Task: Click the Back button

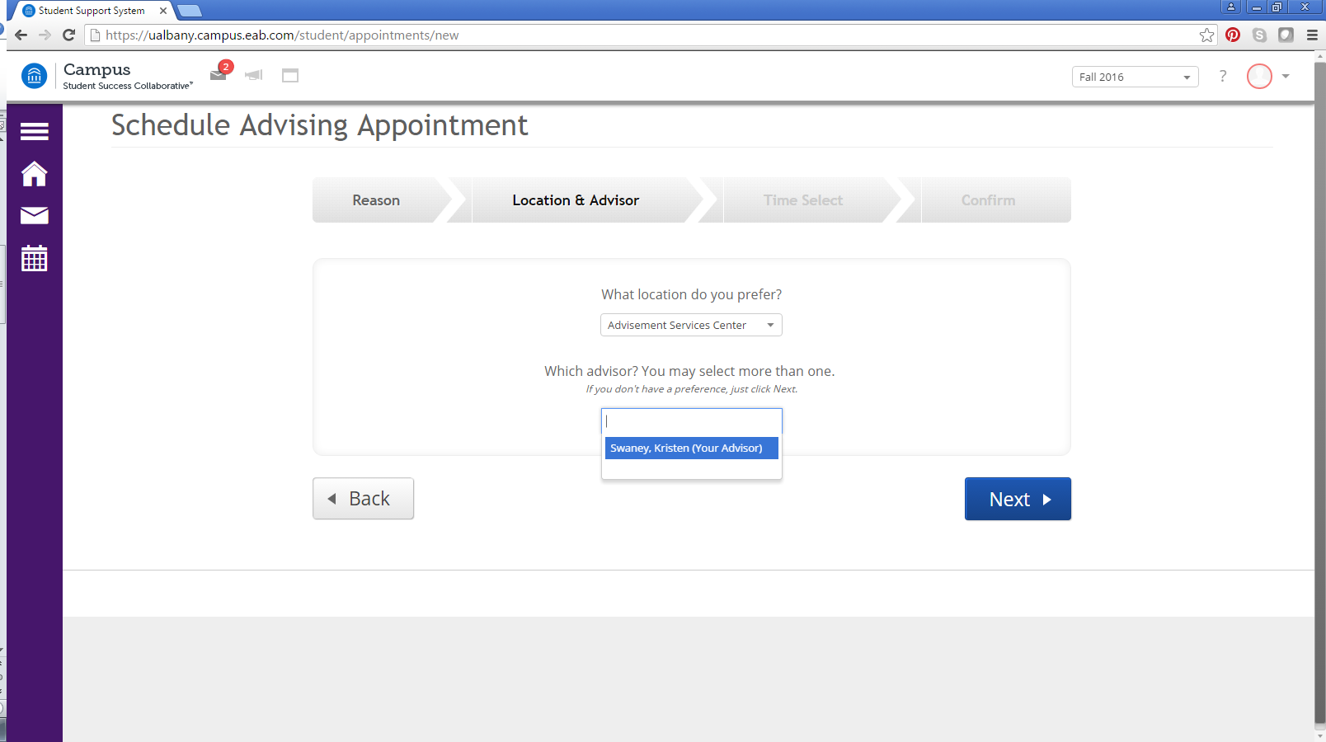Action: 363,498
